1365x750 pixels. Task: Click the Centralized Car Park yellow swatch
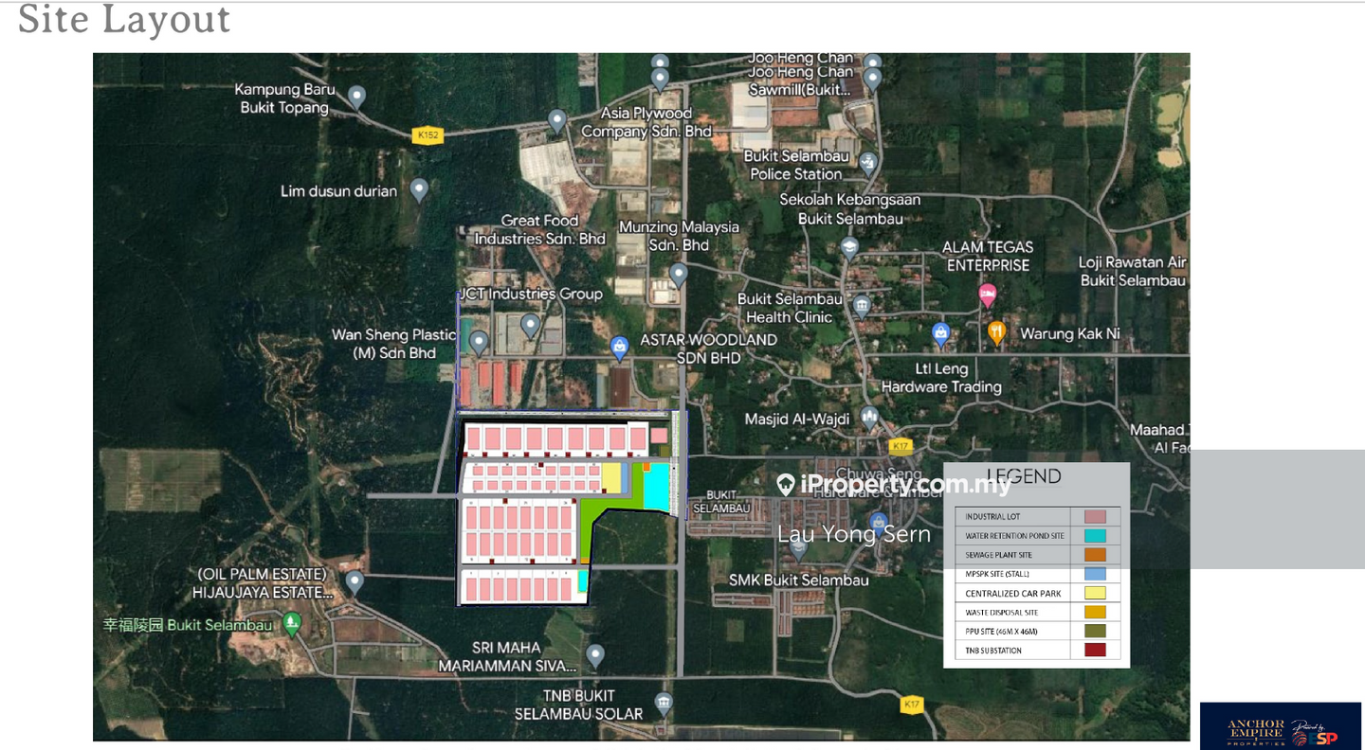[x=1096, y=594]
